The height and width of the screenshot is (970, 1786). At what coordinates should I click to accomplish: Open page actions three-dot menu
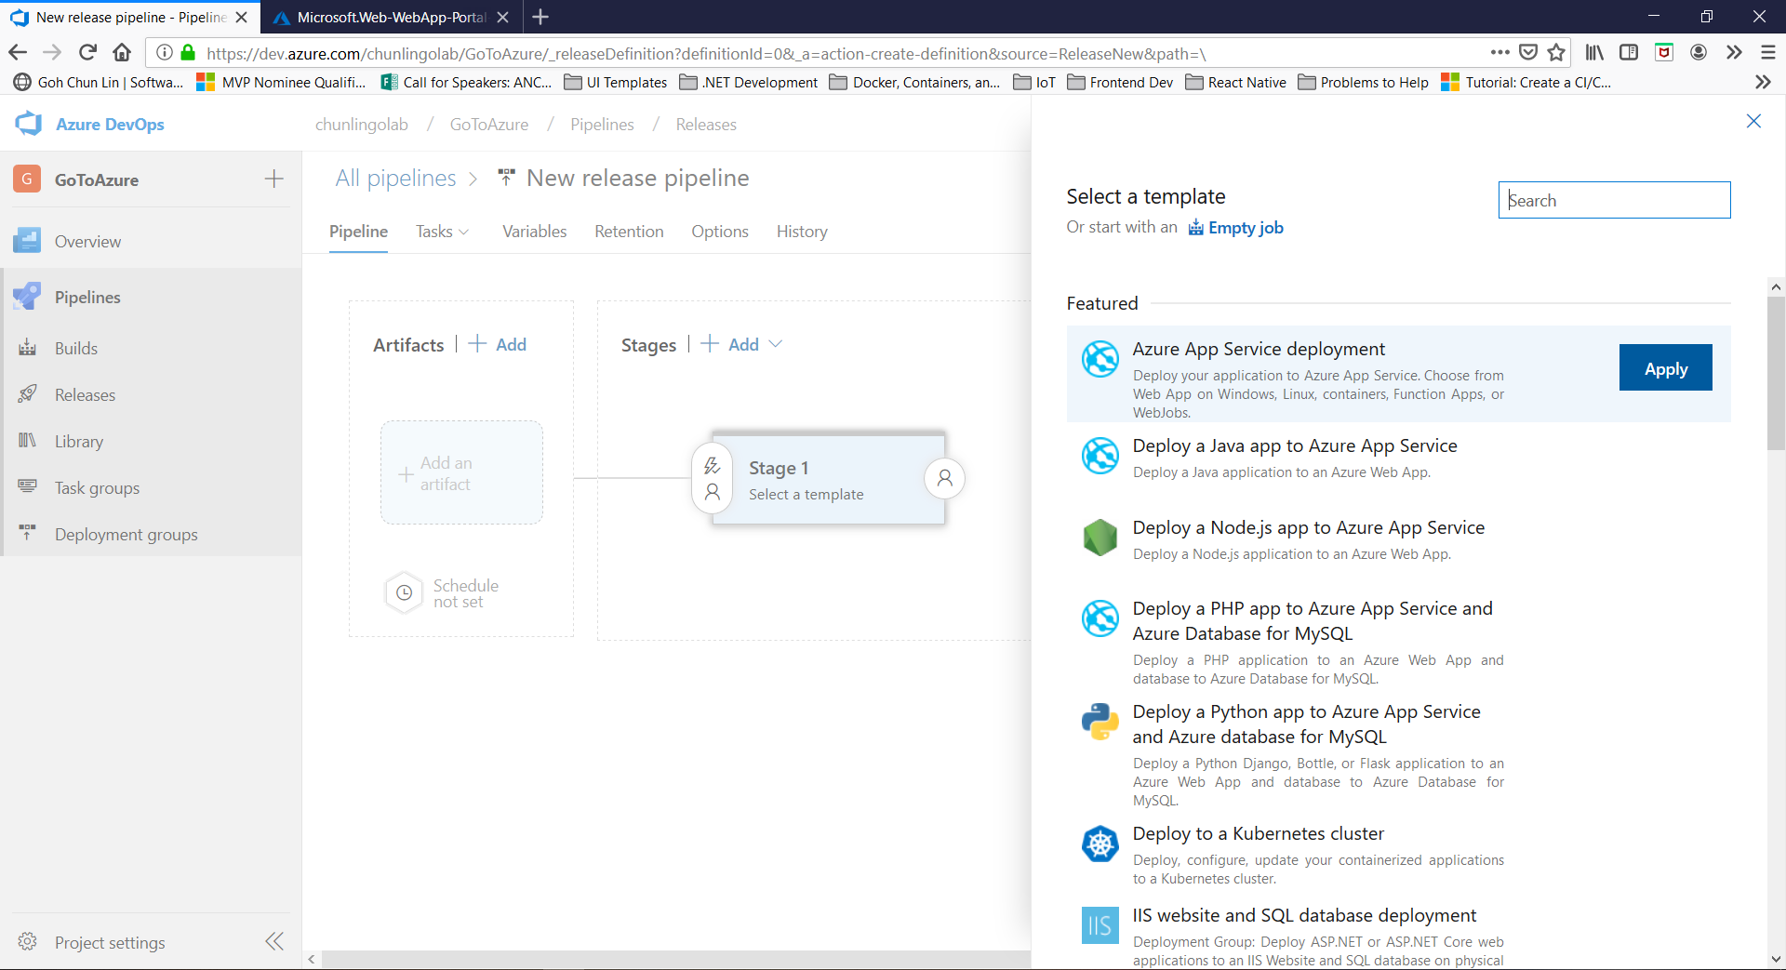1499,52
